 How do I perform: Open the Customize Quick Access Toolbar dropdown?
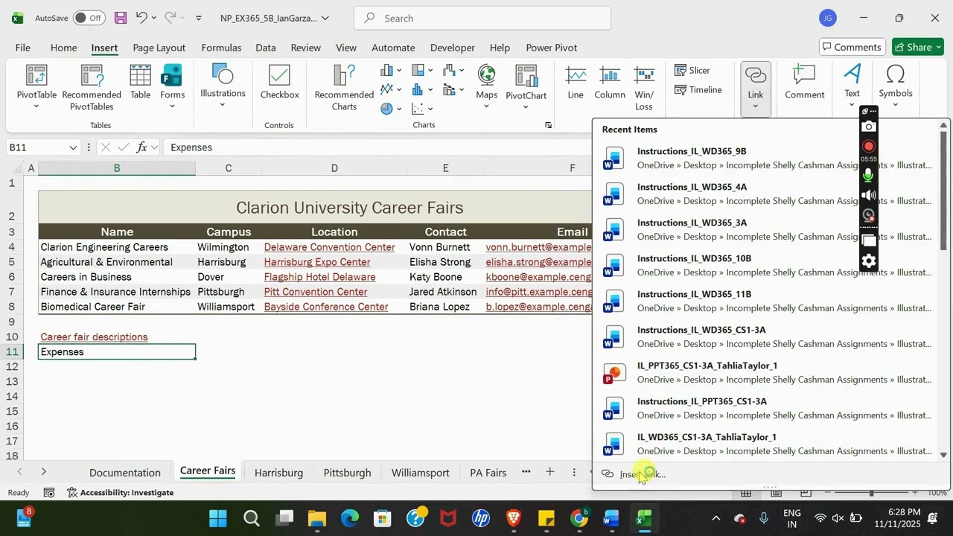[x=198, y=18]
